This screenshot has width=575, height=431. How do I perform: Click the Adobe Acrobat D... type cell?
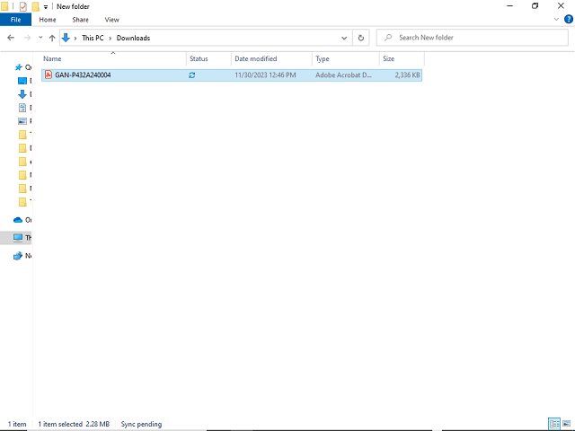click(x=343, y=75)
